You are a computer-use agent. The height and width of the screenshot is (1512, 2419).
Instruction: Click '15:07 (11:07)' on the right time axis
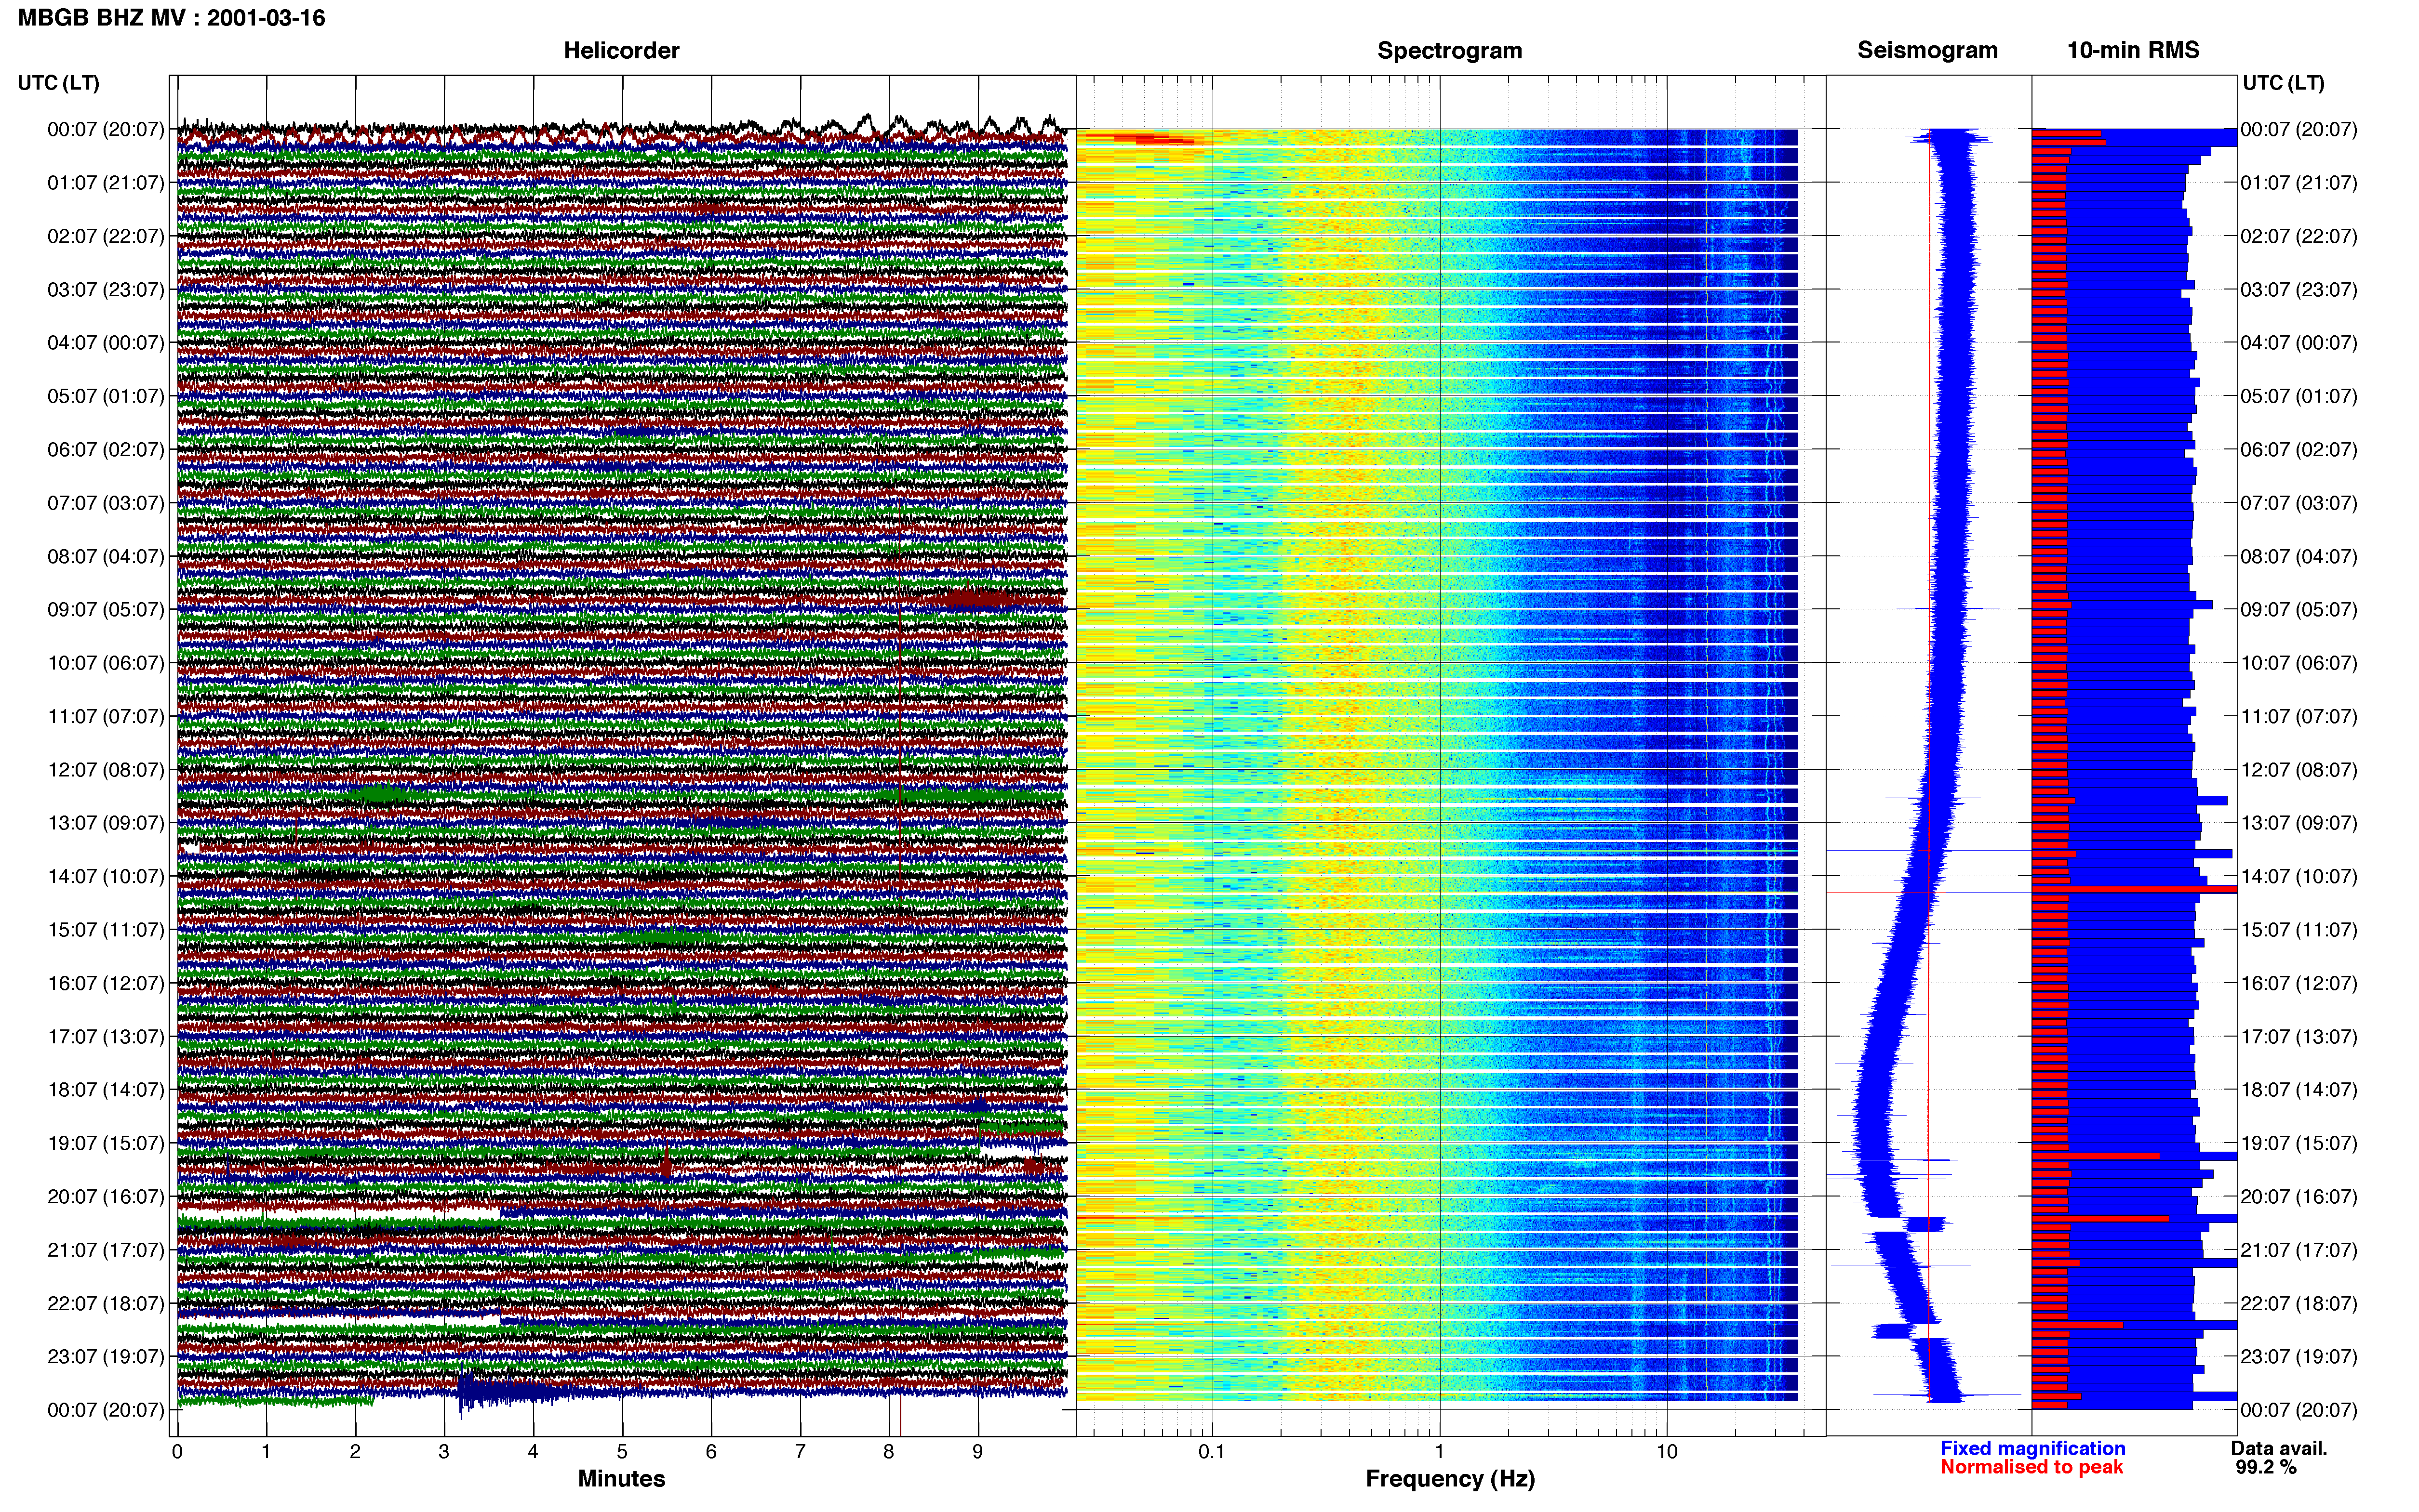[2299, 930]
